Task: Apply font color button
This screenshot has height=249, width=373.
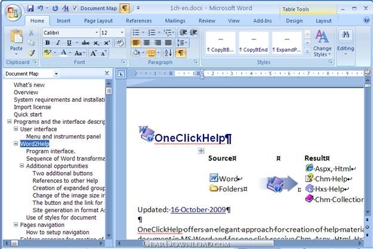Action: [x=63, y=52]
